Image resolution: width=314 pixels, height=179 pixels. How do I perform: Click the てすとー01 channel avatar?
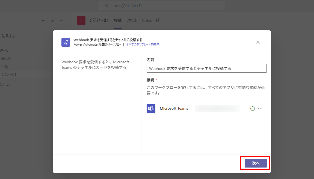81,20
